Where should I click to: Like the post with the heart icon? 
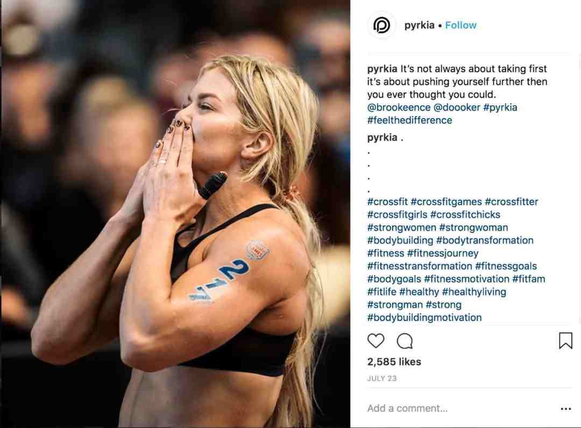pyautogui.click(x=375, y=340)
